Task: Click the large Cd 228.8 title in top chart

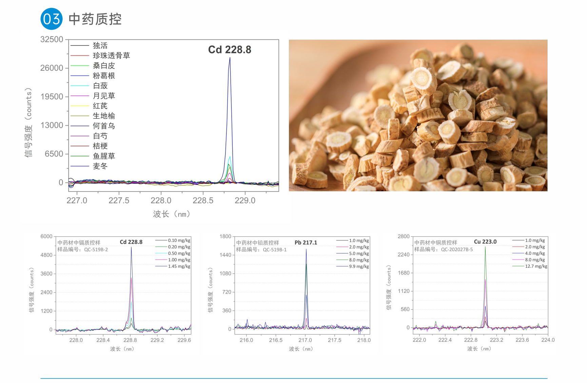Action: tap(230, 50)
